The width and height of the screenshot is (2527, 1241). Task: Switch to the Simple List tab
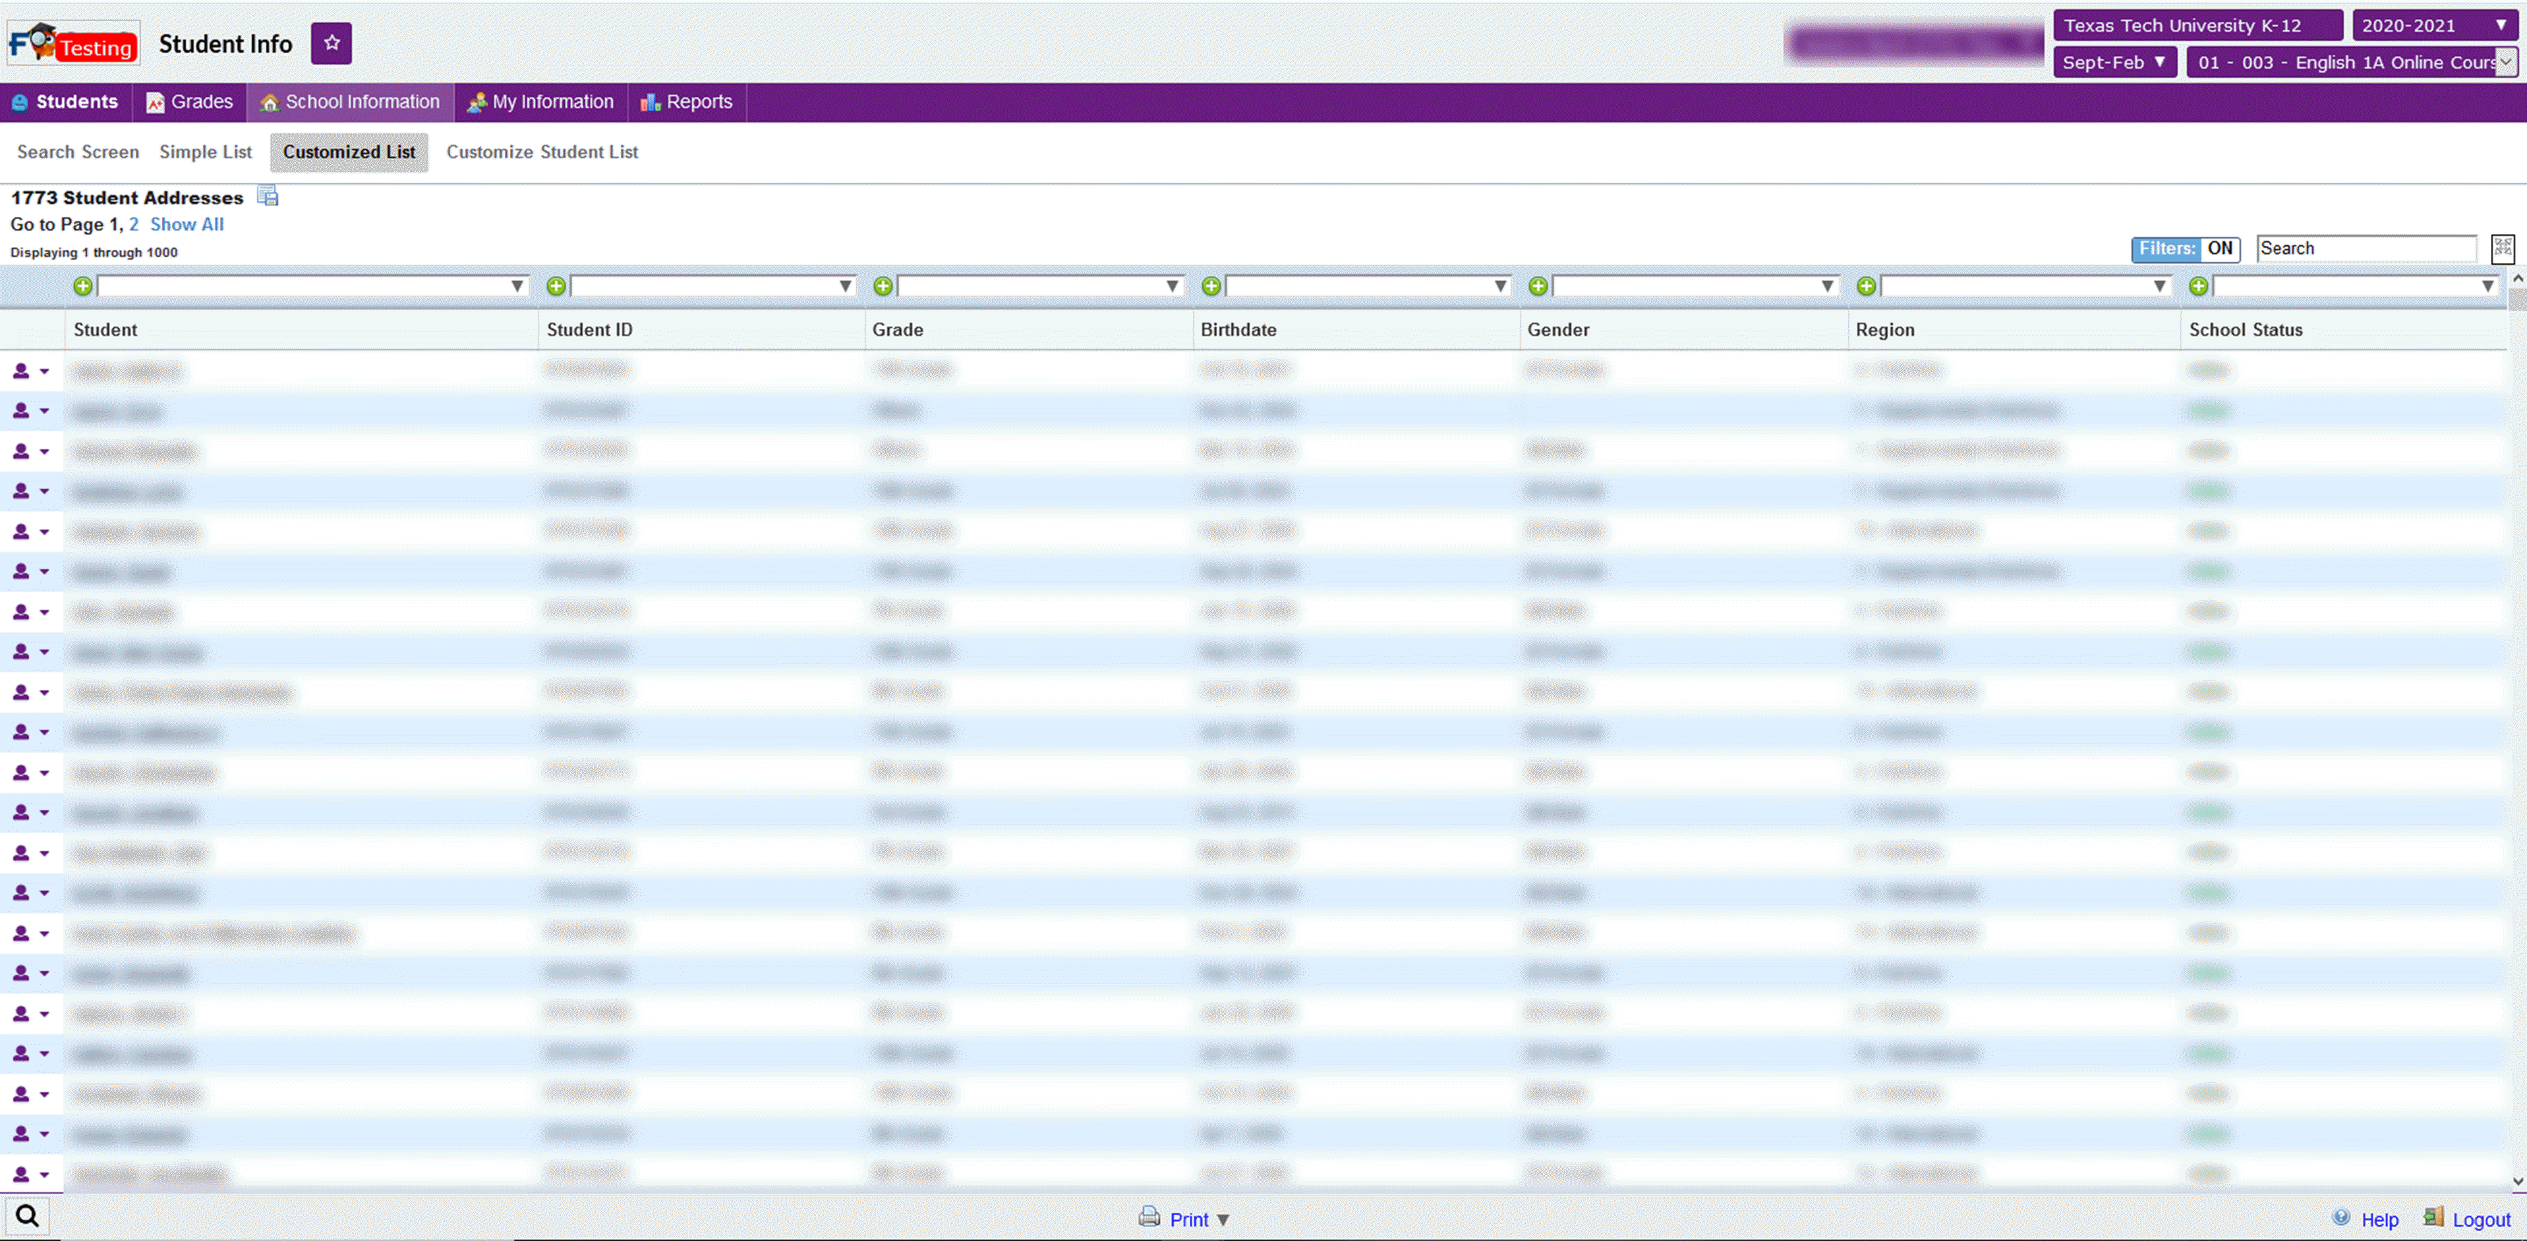206,152
